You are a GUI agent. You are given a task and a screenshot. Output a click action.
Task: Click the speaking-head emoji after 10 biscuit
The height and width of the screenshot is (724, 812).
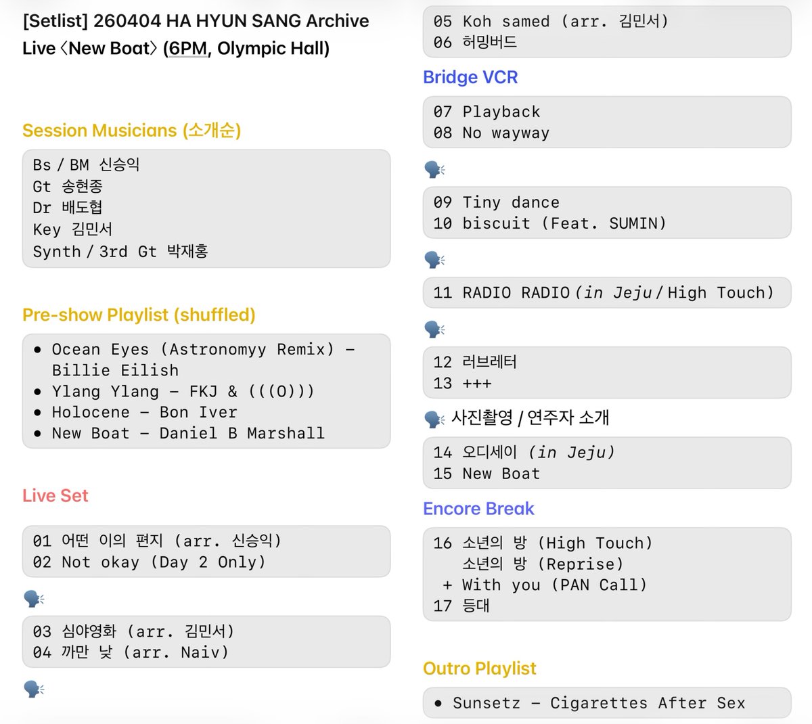click(434, 259)
